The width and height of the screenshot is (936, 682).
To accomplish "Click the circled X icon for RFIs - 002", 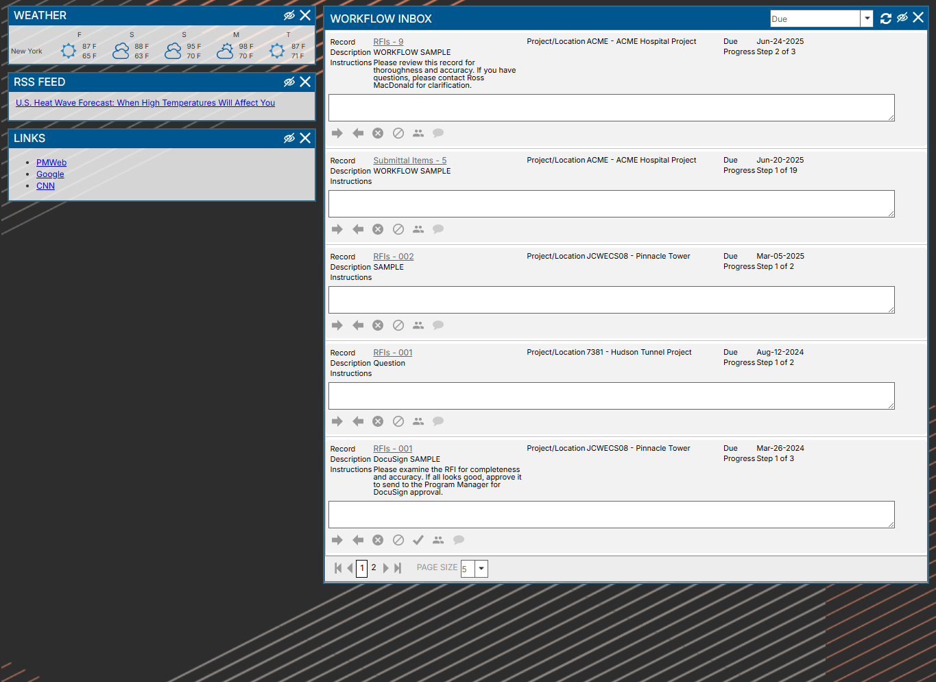I will coord(378,325).
